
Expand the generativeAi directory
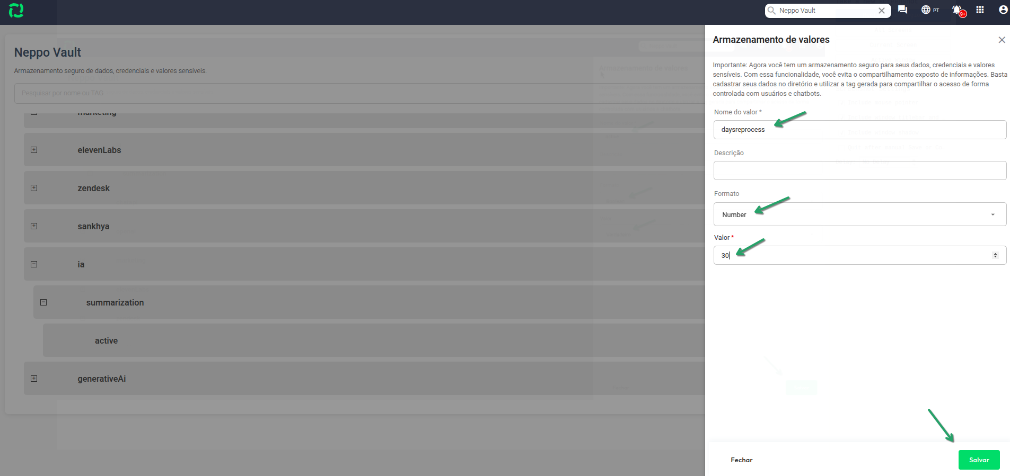coord(34,379)
